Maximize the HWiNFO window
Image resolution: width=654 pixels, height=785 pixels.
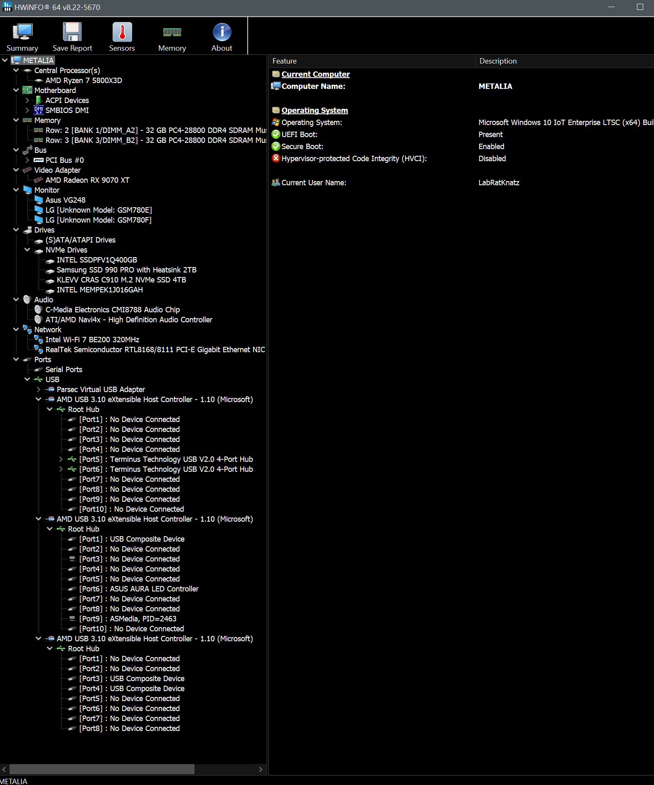click(x=640, y=7)
